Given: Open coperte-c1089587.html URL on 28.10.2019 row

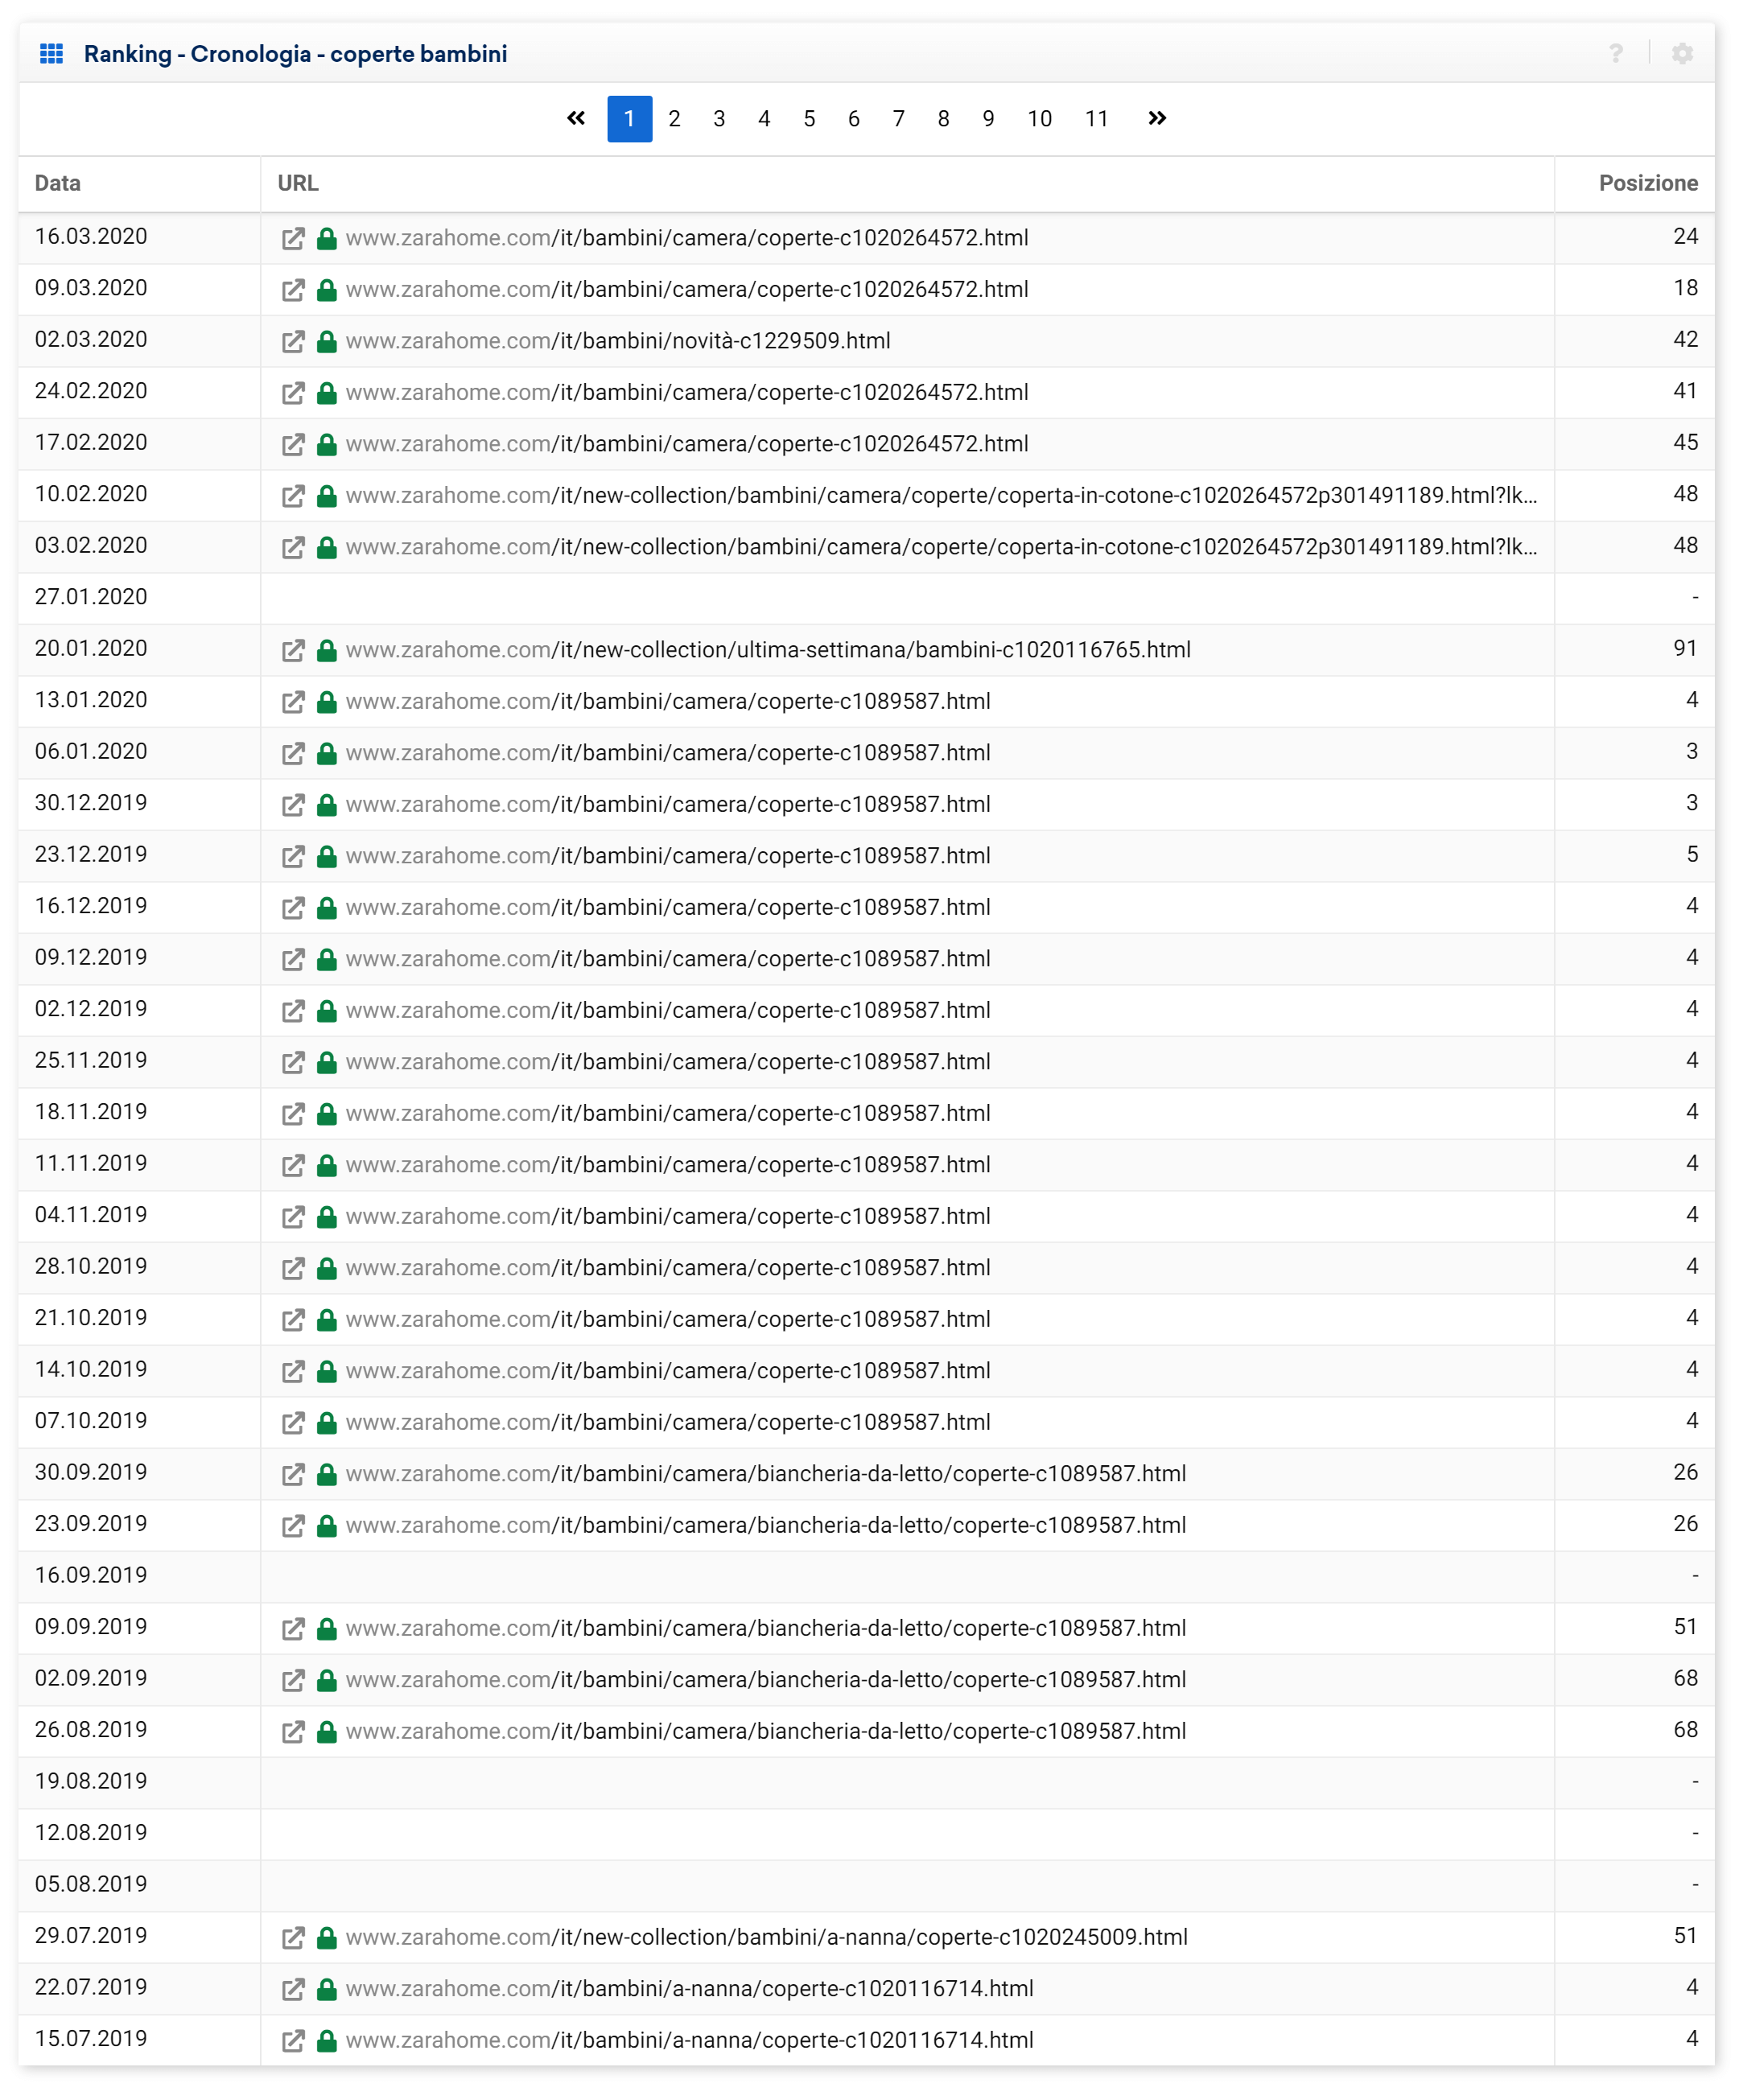Looking at the screenshot, I should click(x=668, y=1268).
